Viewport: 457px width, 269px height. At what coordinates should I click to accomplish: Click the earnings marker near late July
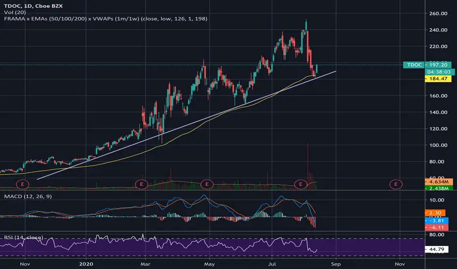click(x=301, y=184)
